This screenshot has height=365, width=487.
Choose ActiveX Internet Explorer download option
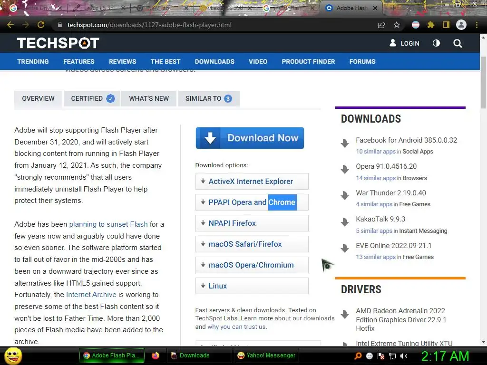pyautogui.click(x=252, y=181)
